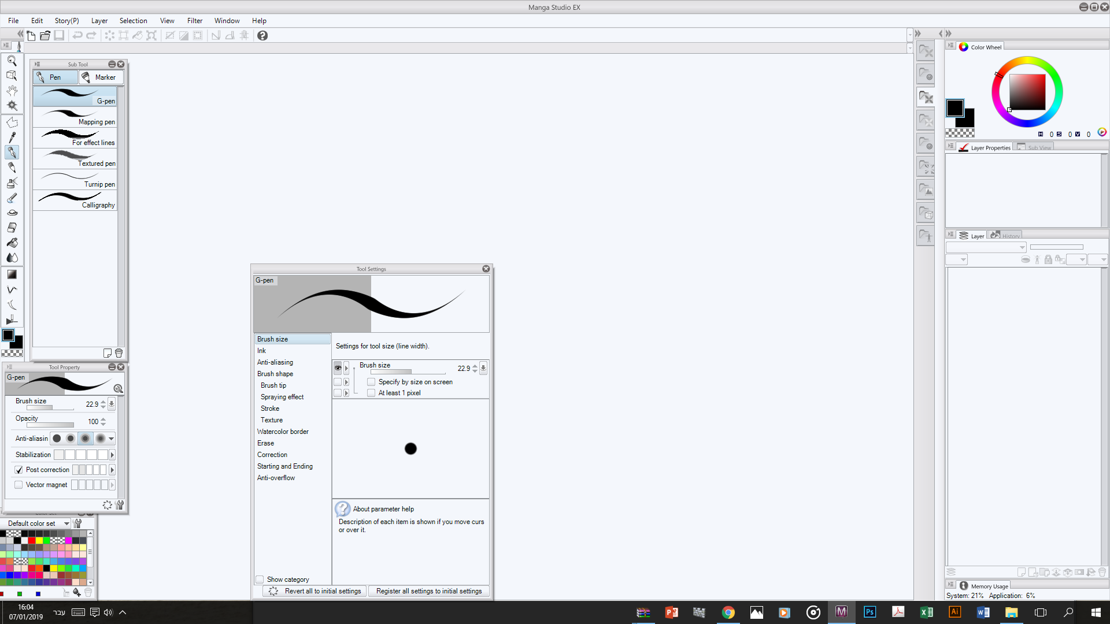Switch to the Marker sub tool tab

coord(101,77)
